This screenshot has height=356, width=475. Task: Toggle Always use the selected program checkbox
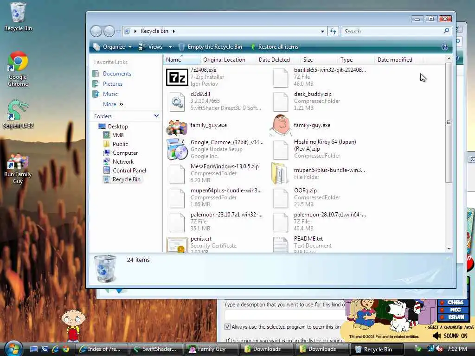tap(227, 327)
